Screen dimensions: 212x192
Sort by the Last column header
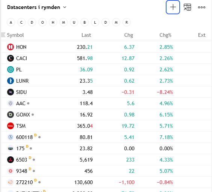click(x=86, y=35)
